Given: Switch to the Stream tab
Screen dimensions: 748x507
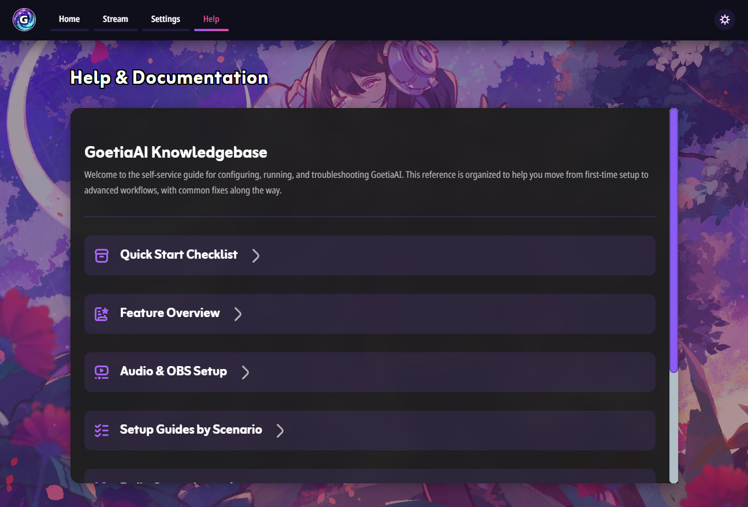Looking at the screenshot, I should pos(116,20).
